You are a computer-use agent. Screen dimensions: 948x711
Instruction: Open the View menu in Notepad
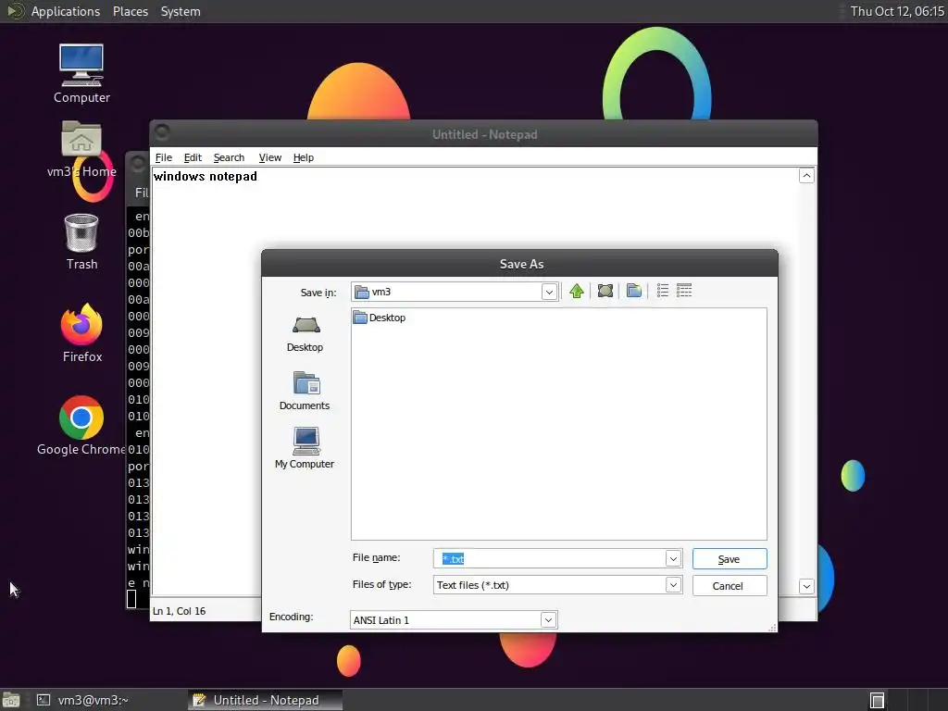pos(269,157)
